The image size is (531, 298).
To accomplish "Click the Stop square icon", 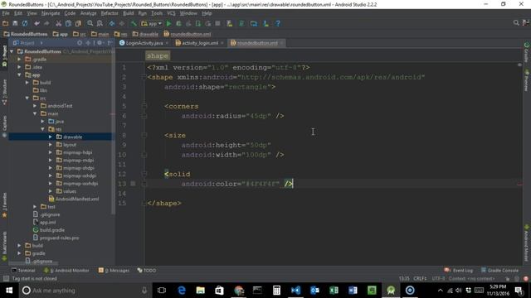I will pyautogui.click(x=217, y=23).
